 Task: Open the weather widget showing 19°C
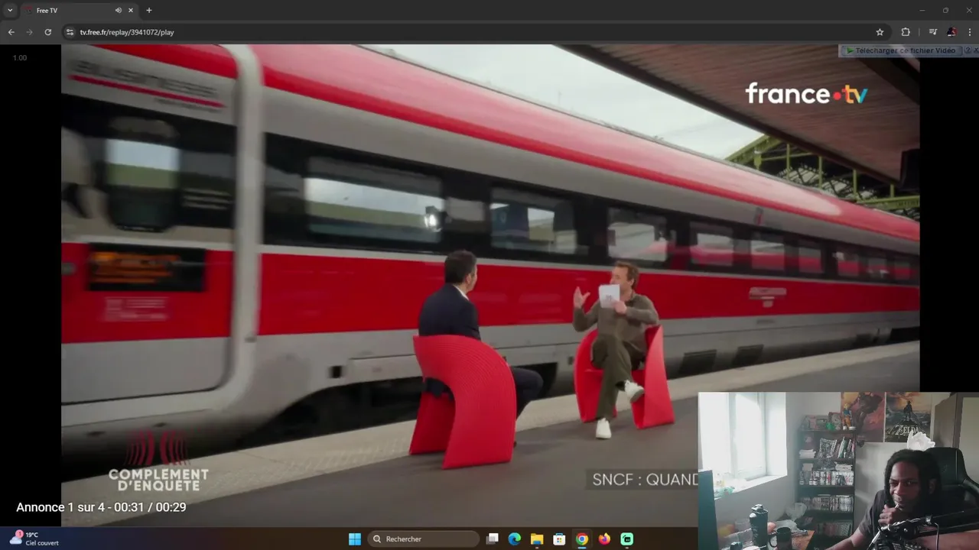click(x=34, y=539)
